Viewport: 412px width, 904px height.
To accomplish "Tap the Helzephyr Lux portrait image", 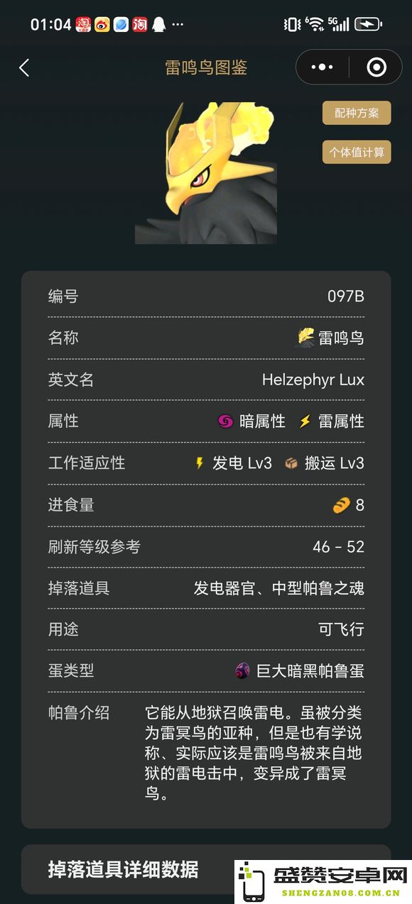I will [x=206, y=173].
